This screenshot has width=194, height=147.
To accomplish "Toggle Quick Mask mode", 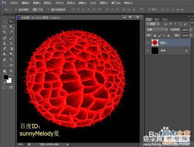I will 4,87.
